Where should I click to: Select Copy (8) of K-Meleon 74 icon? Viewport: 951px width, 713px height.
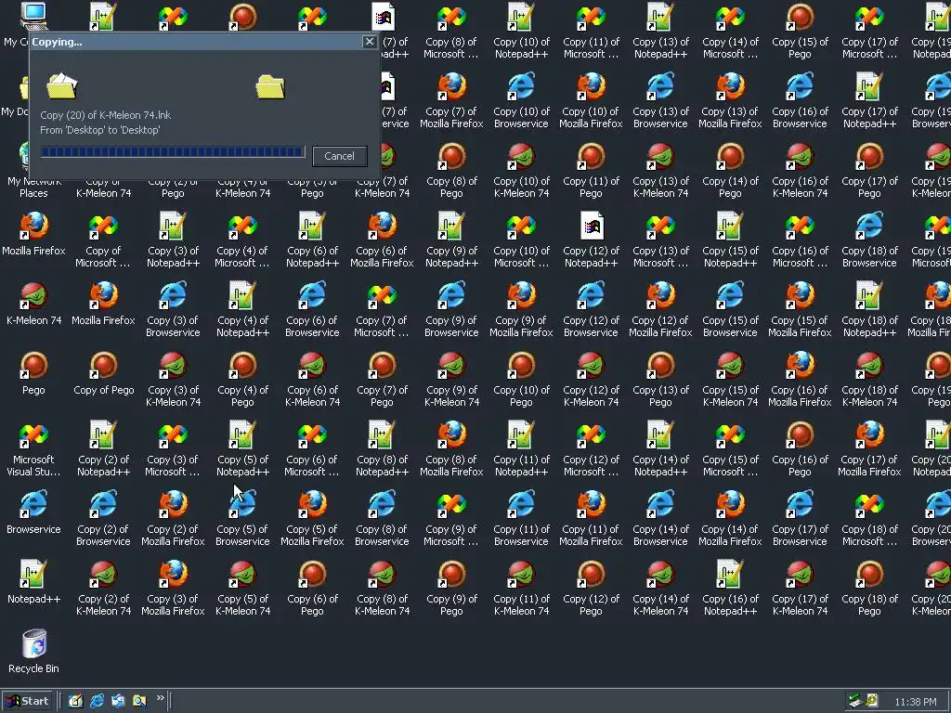(382, 574)
